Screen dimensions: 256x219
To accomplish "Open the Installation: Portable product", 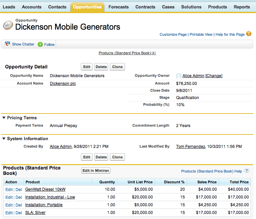I will pyautogui.click(x=44, y=205).
